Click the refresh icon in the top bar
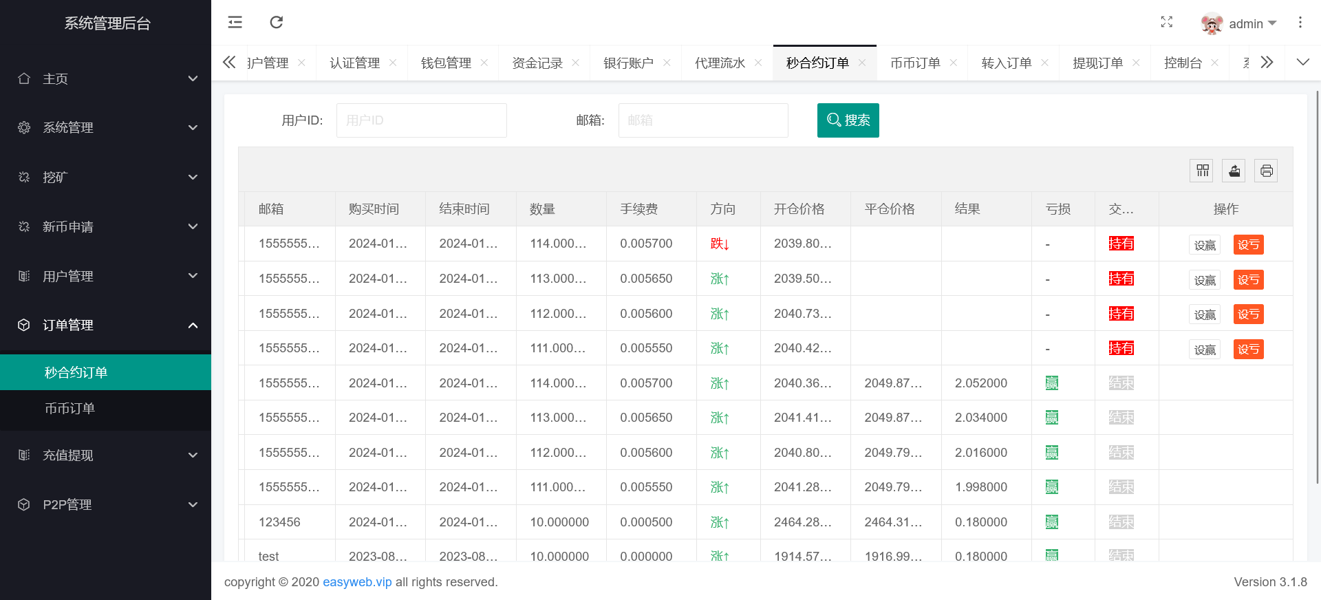This screenshot has width=1321, height=600. (x=277, y=22)
